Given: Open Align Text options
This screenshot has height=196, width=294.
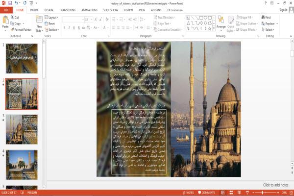Looking at the screenshot, I should [162, 24].
